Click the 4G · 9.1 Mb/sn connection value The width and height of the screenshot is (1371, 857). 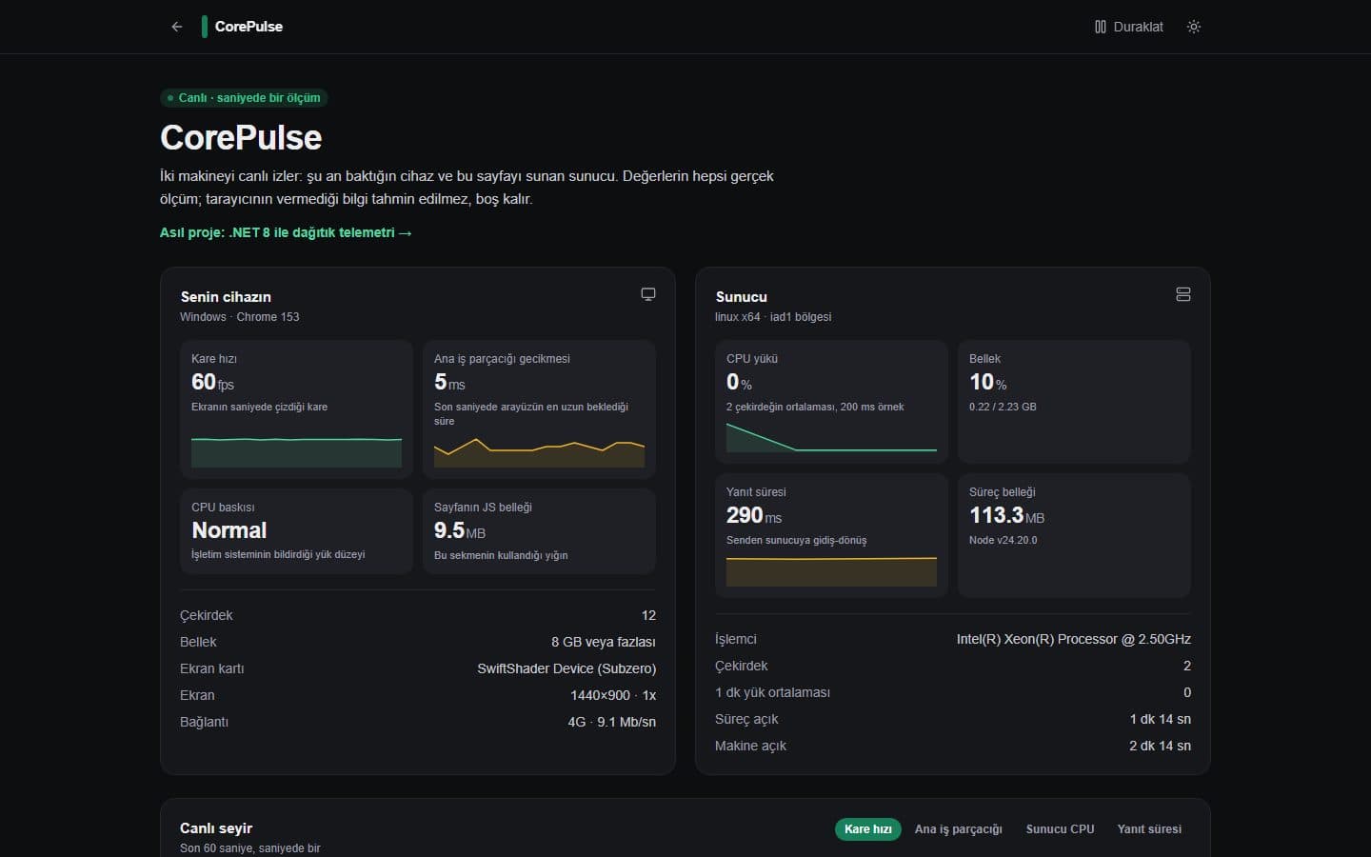[x=612, y=722]
